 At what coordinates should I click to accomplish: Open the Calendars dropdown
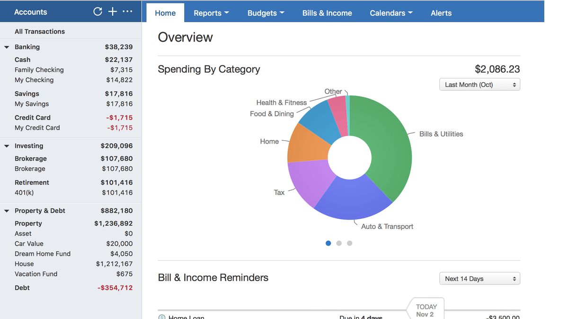click(x=391, y=13)
